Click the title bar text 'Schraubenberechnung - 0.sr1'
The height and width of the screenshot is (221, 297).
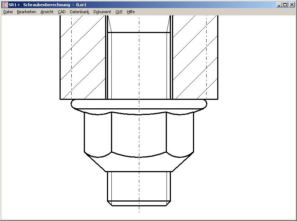pos(54,5)
